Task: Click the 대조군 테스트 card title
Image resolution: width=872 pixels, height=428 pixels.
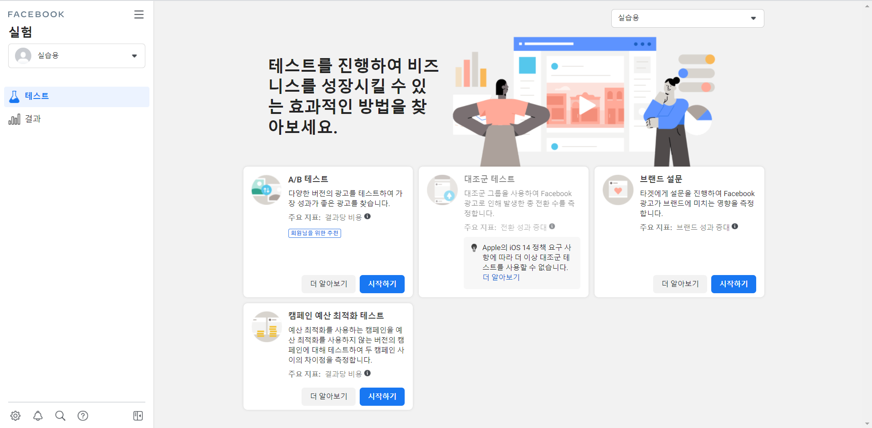Action: click(x=489, y=179)
